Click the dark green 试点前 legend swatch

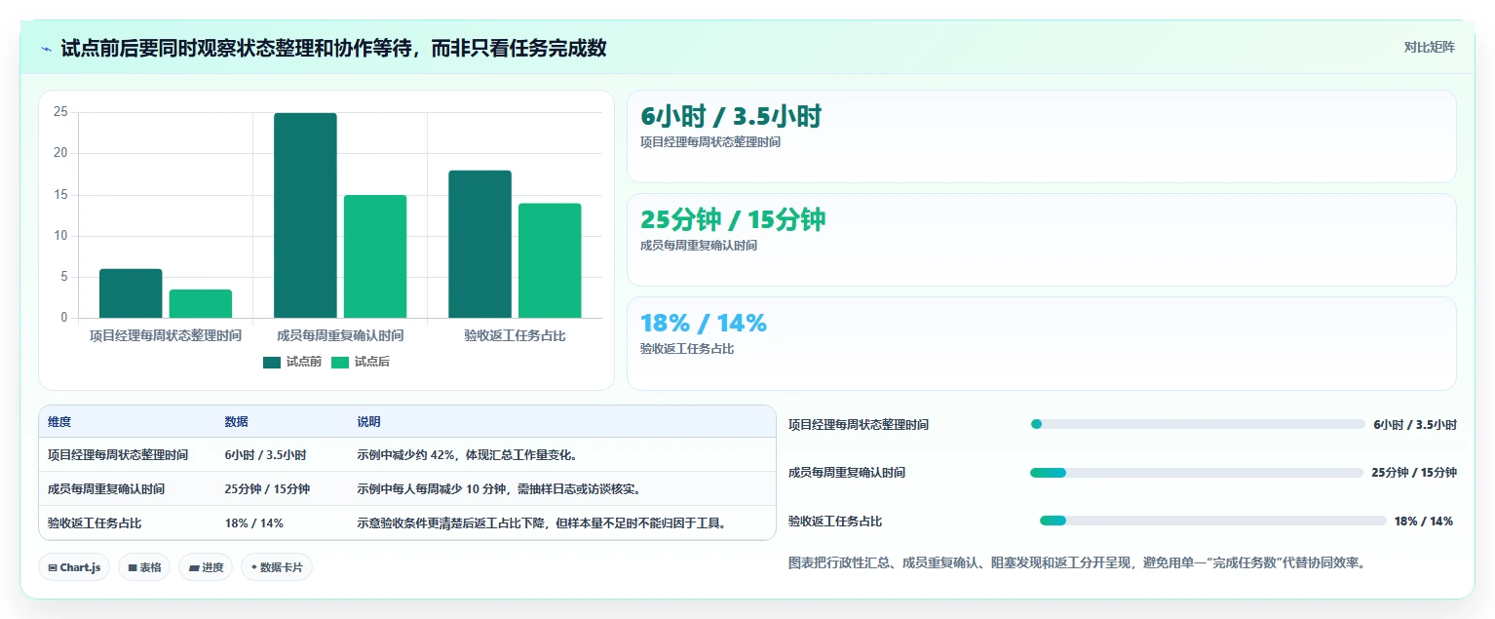[x=272, y=363]
